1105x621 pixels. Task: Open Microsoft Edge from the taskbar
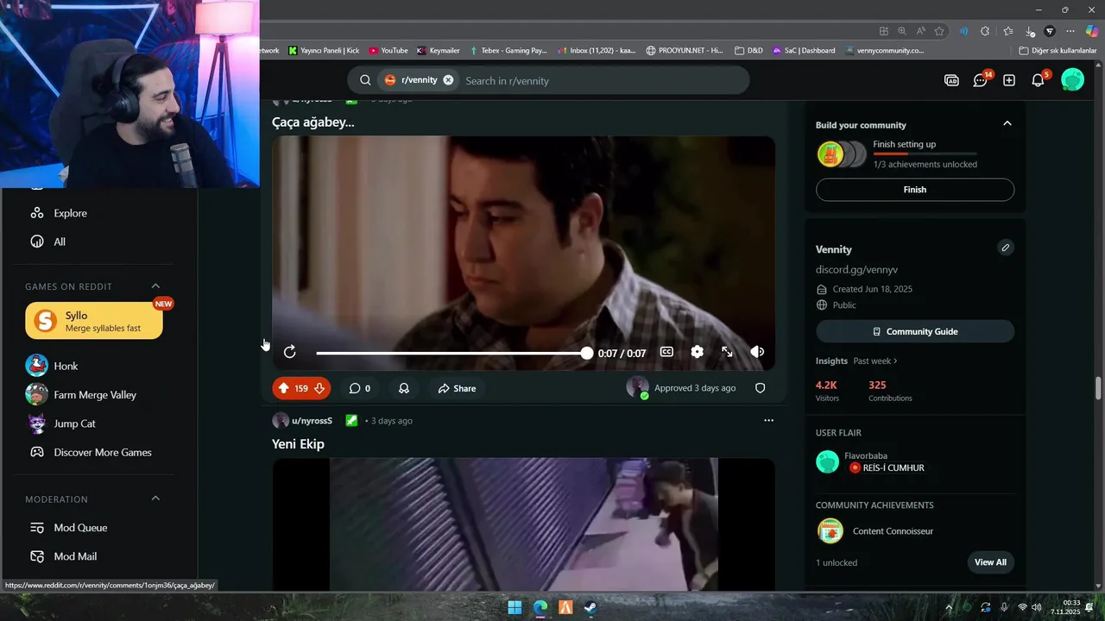coord(540,607)
